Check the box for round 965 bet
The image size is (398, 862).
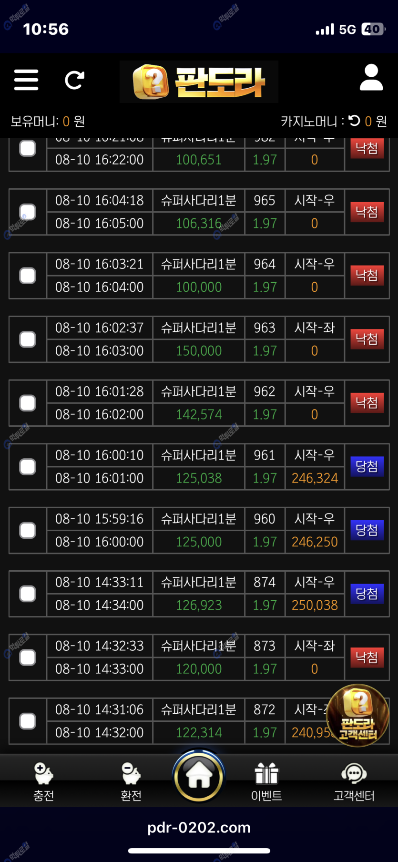[28, 212]
